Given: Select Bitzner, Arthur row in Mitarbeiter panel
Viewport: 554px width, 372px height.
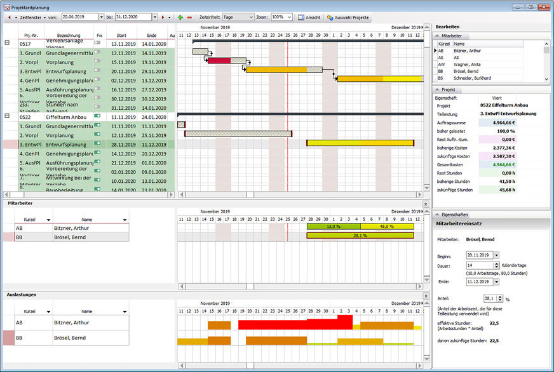Looking at the screenshot, I should tap(72, 228).
